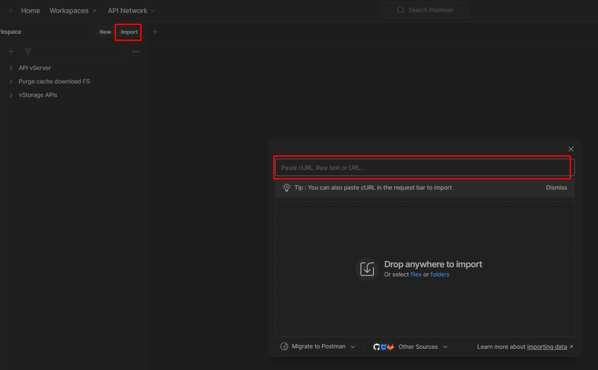The image size is (598, 370).
Task: Open the Migrate to Postman dropdown
Action: 318,346
